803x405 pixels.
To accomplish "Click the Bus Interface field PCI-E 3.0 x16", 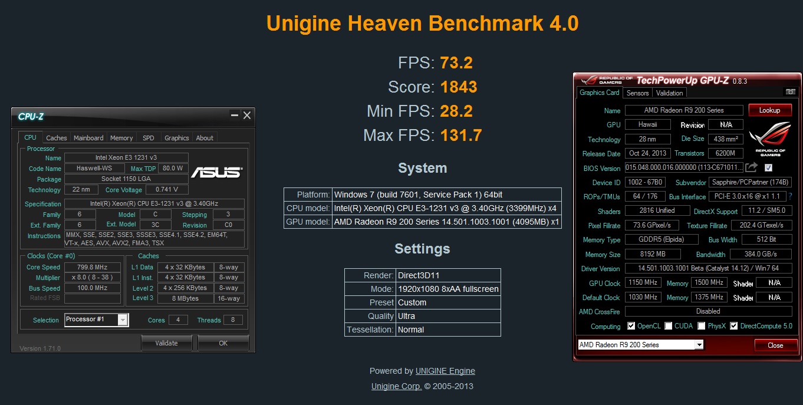I will 748,196.
